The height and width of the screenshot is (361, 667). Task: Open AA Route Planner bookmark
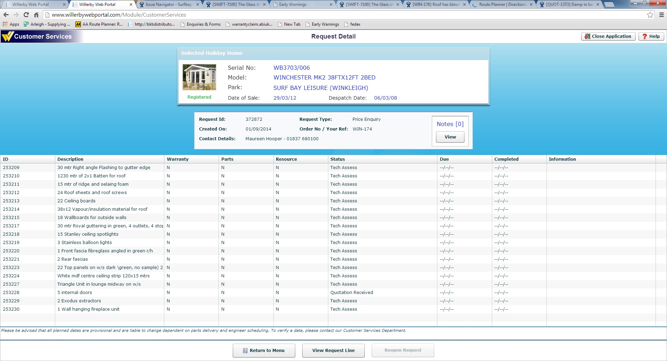[99, 24]
